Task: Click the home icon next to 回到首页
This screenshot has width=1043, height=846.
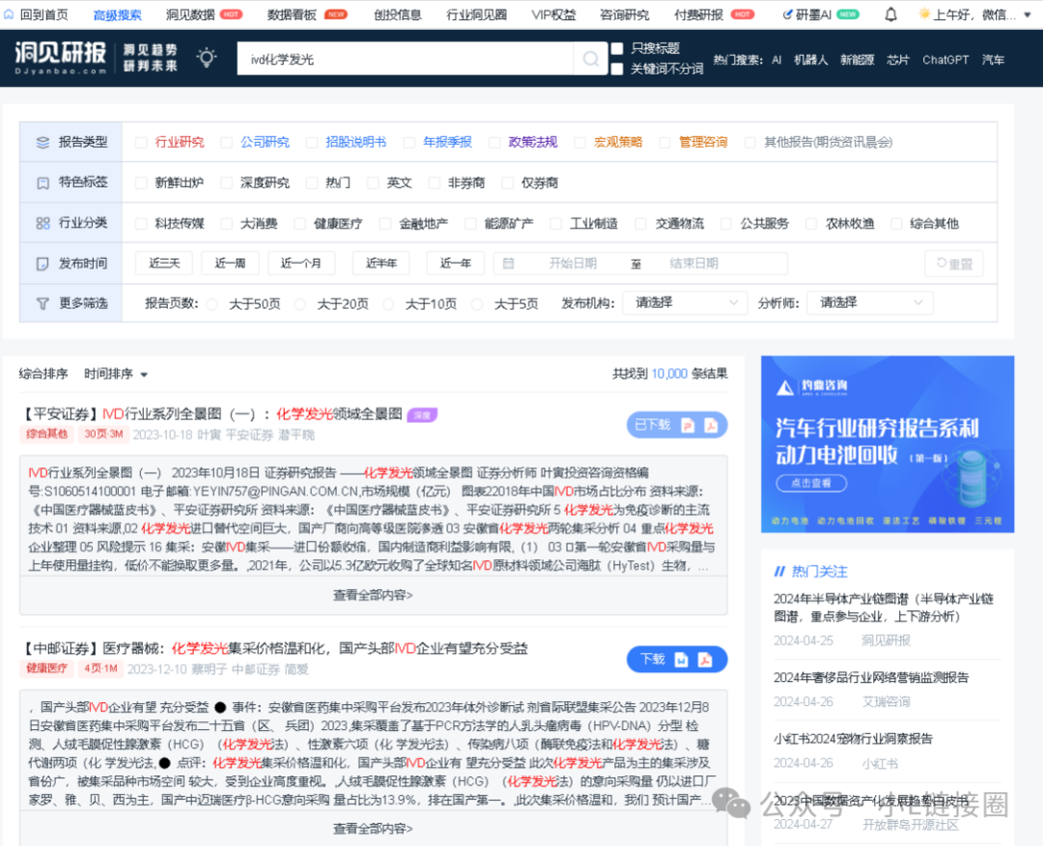Action: tap(9, 14)
